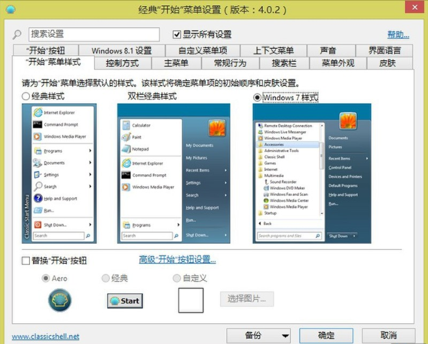Toggle the 显示所有设置 checkbox

pyautogui.click(x=177, y=34)
